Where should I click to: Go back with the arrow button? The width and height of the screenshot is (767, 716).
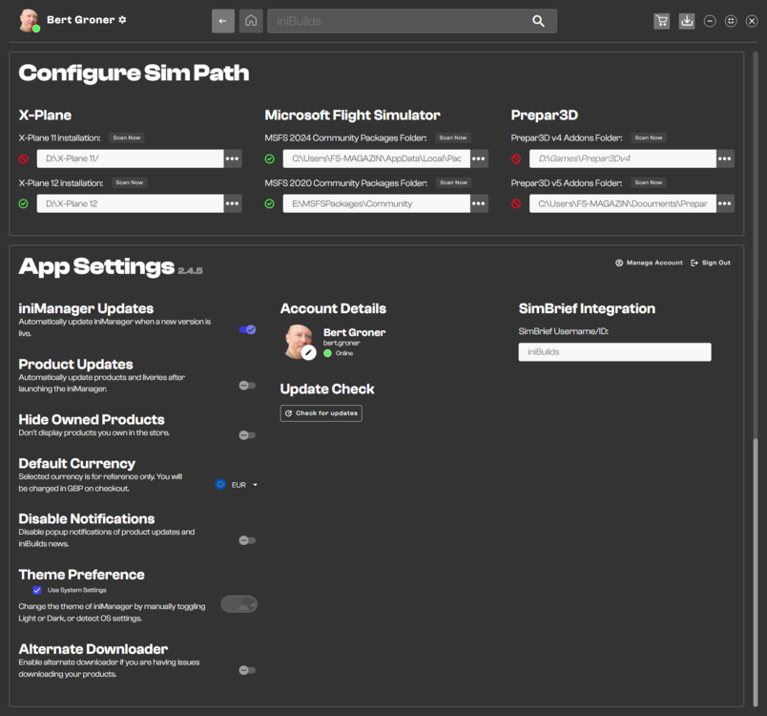coord(222,21)
